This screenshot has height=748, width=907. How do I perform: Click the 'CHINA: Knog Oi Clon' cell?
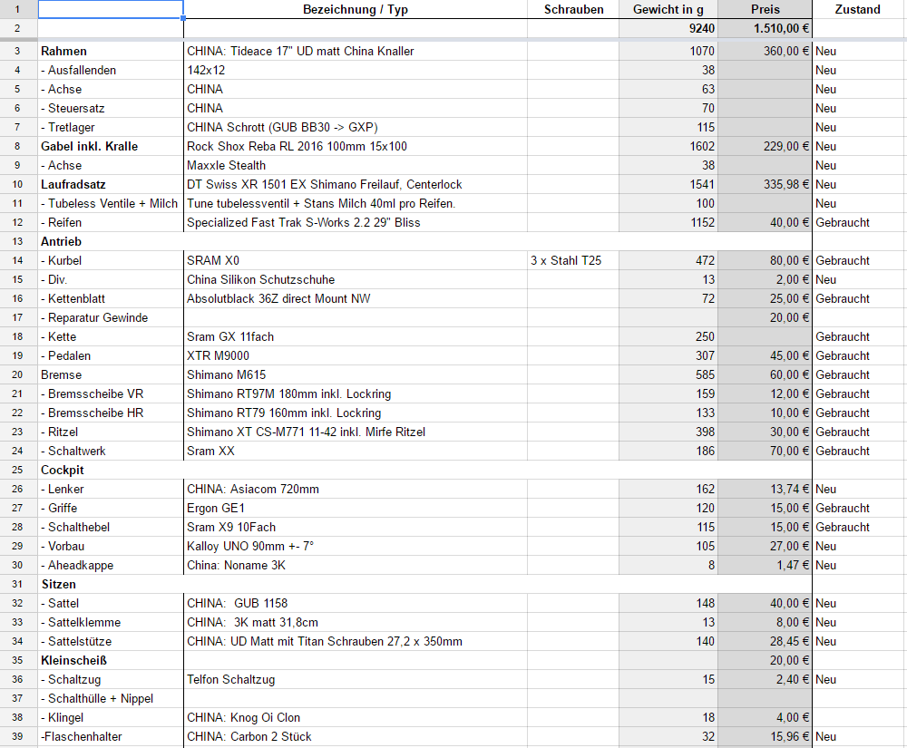pos(356,717)
